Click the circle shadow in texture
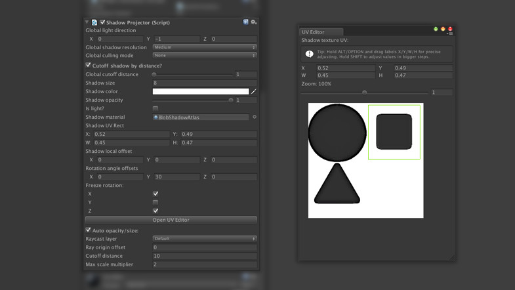515x290 pixels. click(x=337, y=133)
